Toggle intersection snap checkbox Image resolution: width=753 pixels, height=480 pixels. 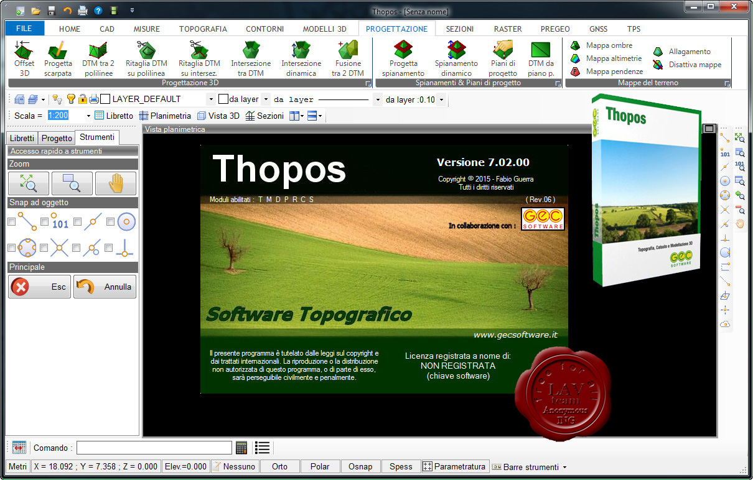point(45,247)
